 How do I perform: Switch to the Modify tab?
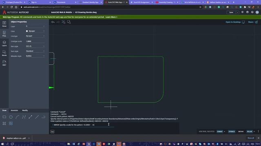(25, 110)
